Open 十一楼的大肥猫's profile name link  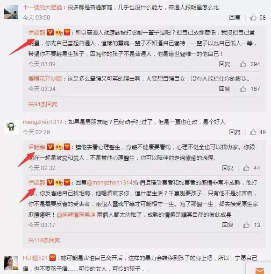pos(43,7)
